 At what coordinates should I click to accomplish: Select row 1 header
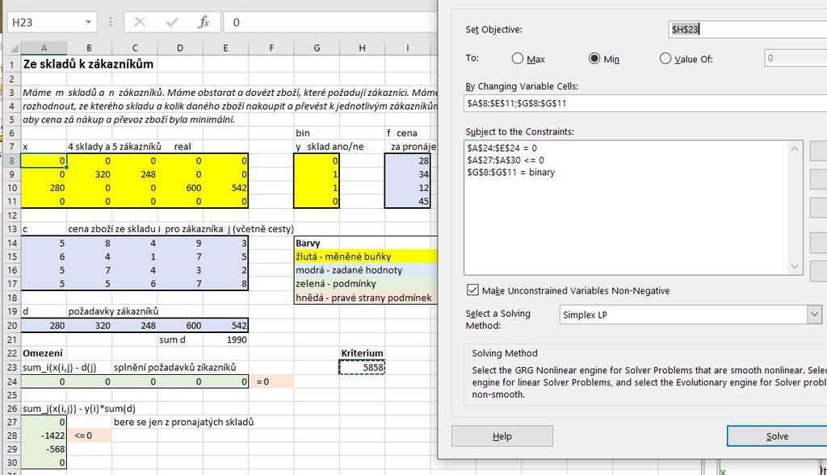click(13, 65)
